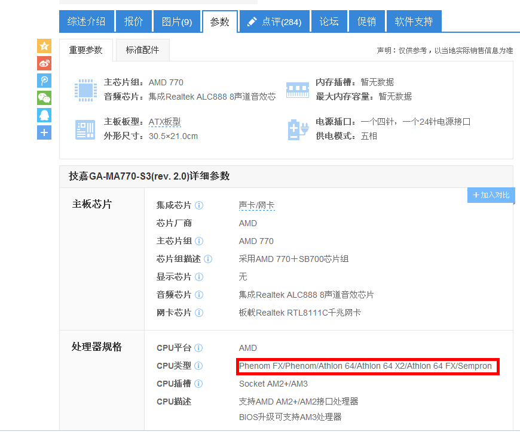Share via the green WeChat icon
The image size is (520, 432).
[44, 98]
